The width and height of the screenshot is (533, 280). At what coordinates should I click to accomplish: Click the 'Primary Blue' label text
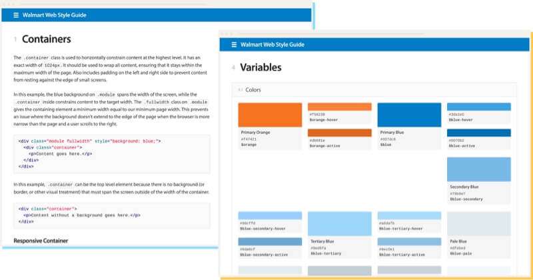click(x=392, y=133)
